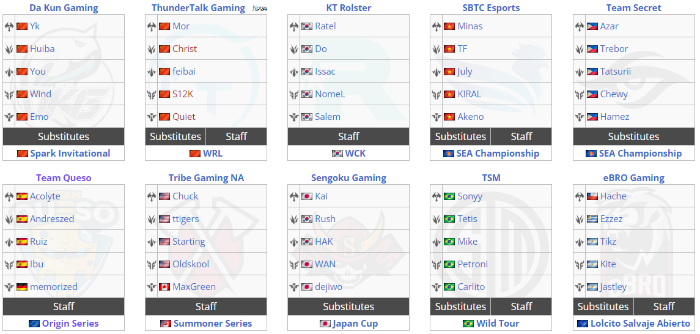The width and height of the screenshot is (700, 334).
Task: Expand Staff section under KT Rolster
Action: 348,136
